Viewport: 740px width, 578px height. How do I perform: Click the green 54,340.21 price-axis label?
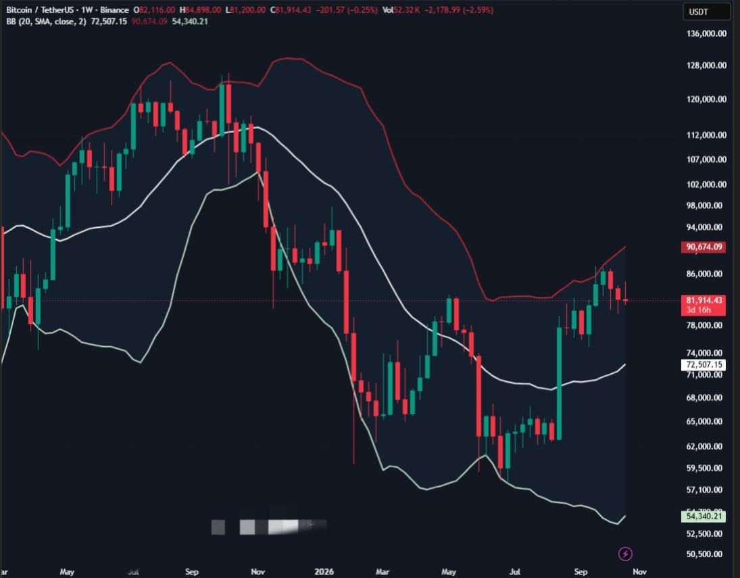704,516
